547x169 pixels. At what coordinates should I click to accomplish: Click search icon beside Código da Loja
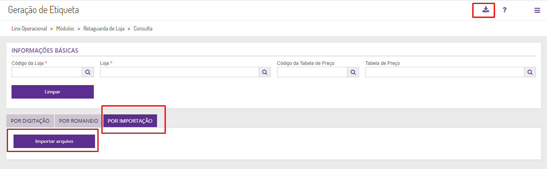point(88,72)
